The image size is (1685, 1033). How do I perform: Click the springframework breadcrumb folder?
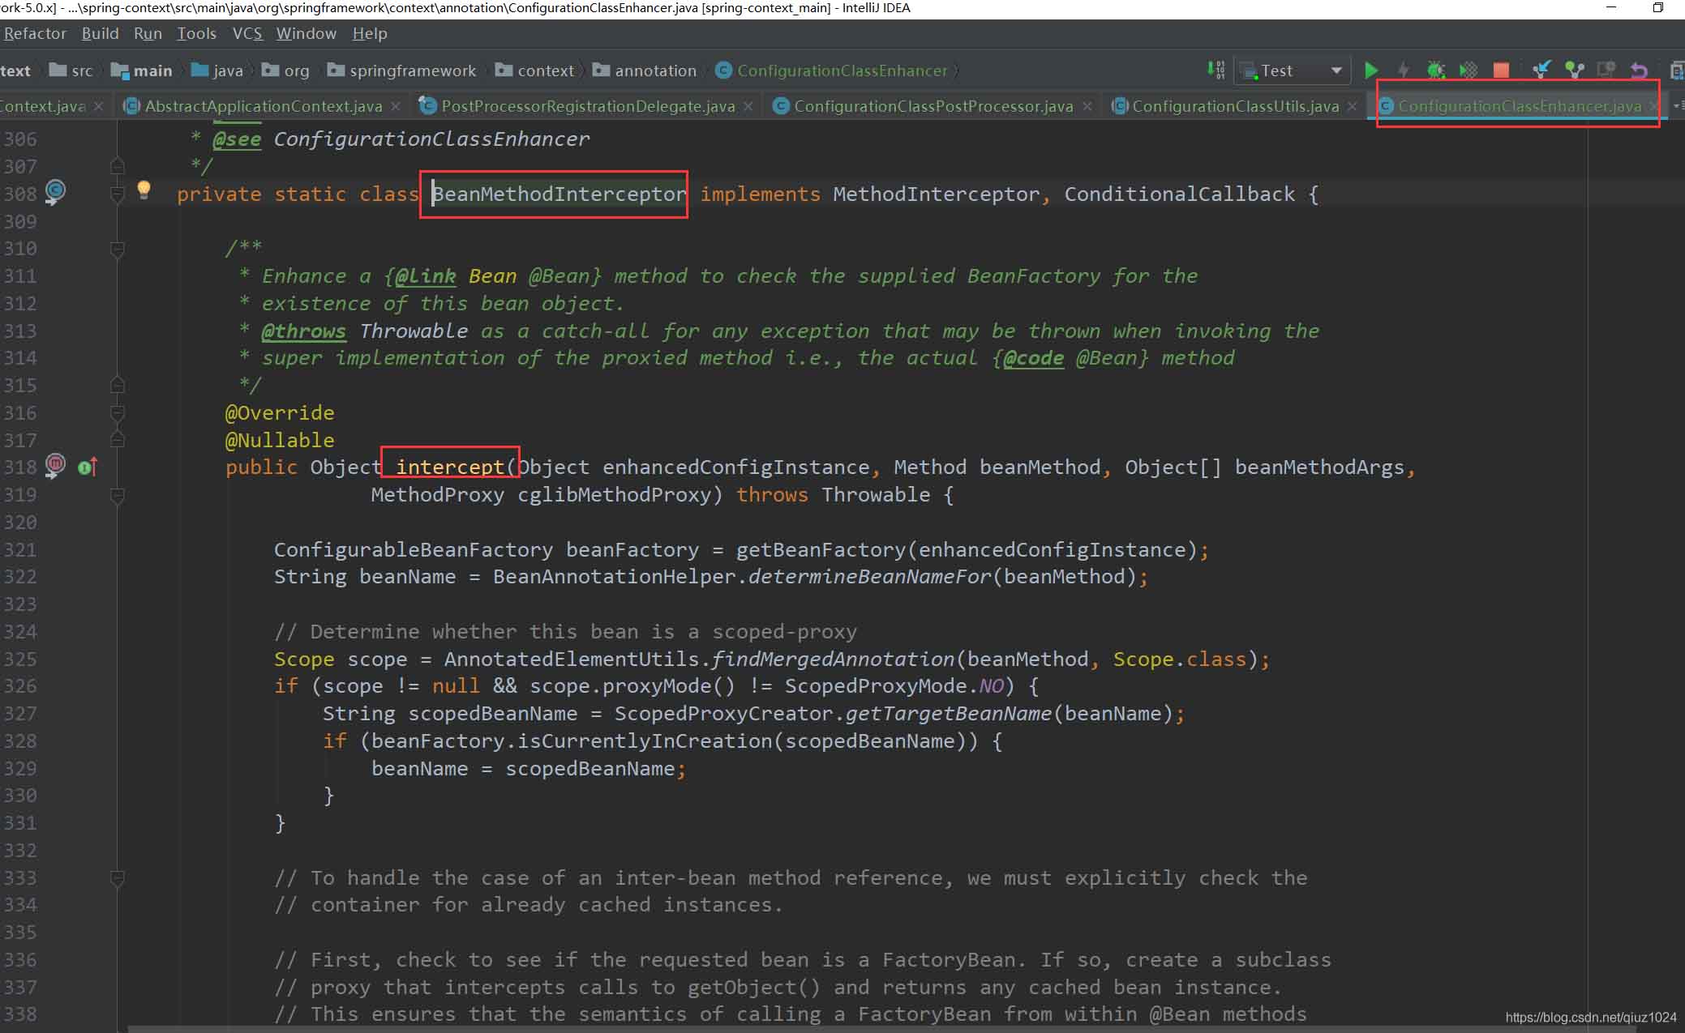[x=412, y=70]
